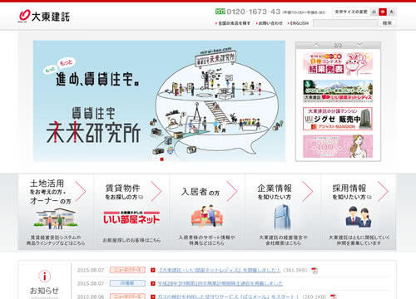Click the search submit button
This screenshot has width=416, height=299.
387,23
